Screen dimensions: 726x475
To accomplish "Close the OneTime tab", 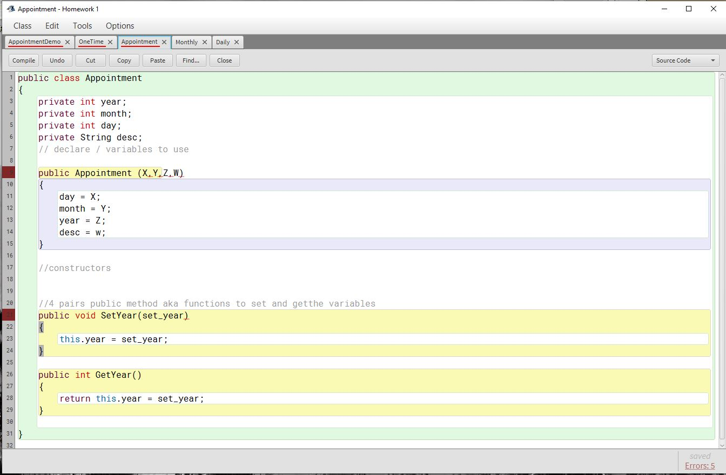I will (x=110, y=42).
